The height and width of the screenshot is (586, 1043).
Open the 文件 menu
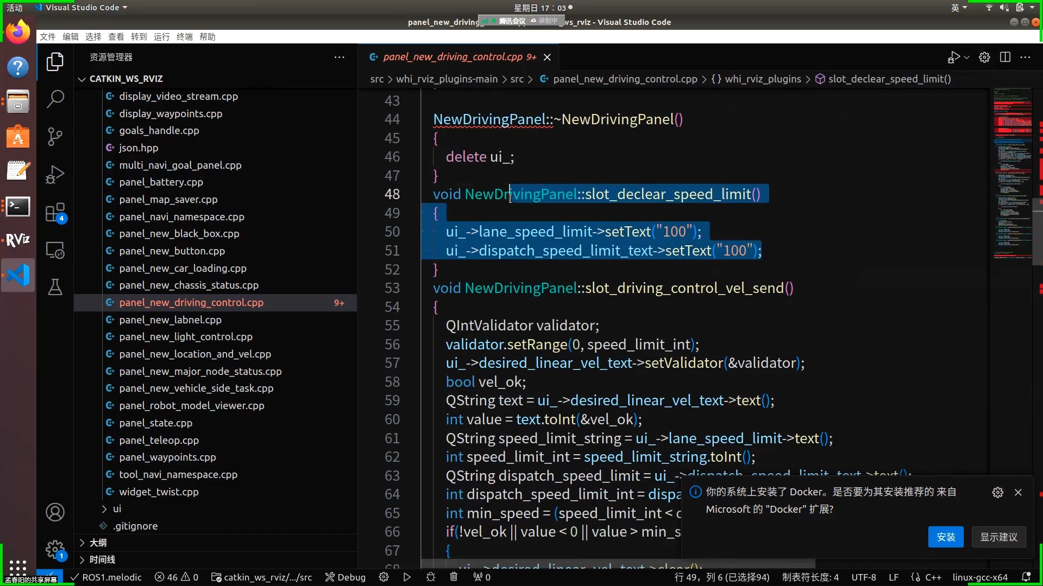click(48, 36)
